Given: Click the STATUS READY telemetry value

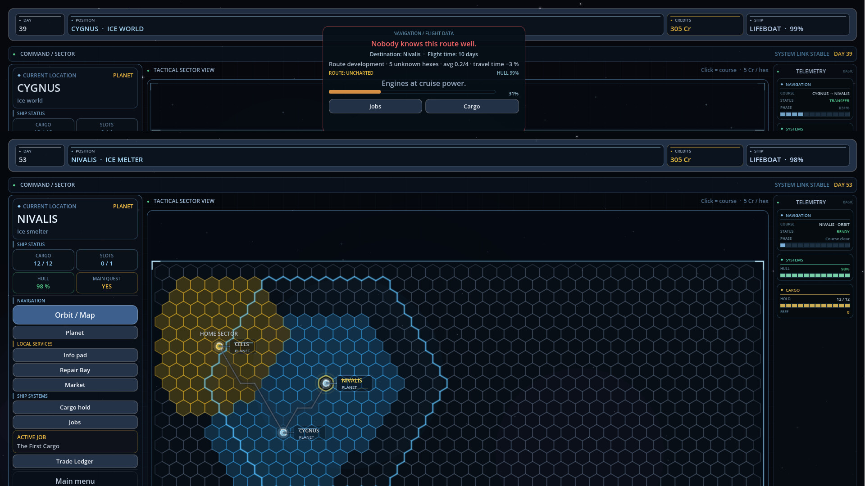Looking at the screenshot, I should [843, 232].
